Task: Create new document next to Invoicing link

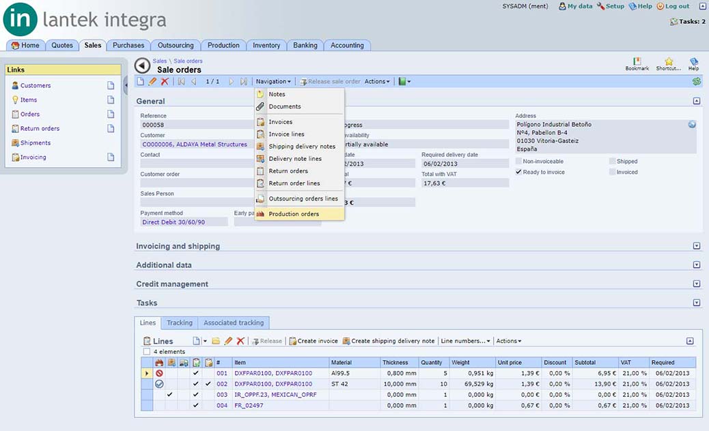Action: [111, 157]
